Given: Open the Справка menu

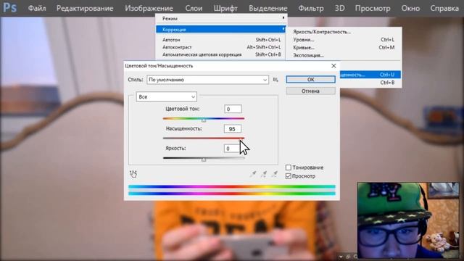Looking at the screenshot, I should [x=444, y=8].
